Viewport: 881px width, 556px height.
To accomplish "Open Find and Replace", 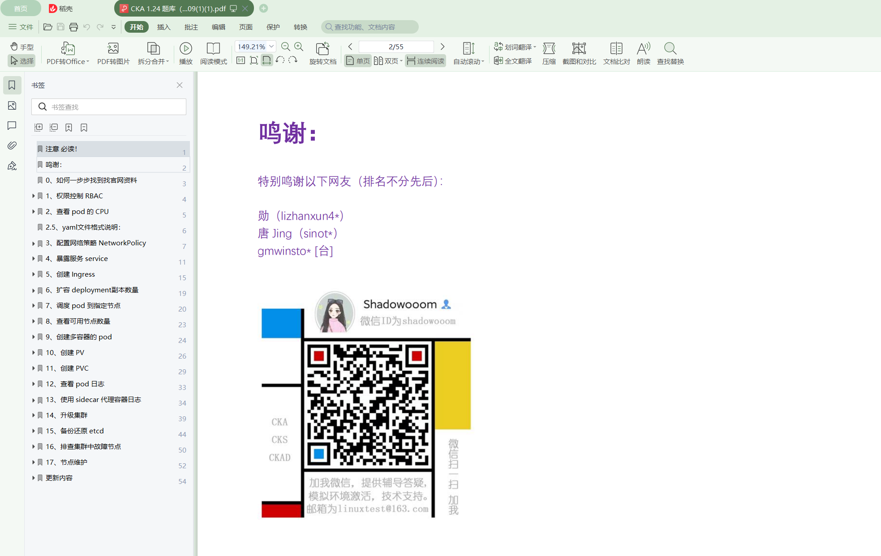I will pos(670,53).
